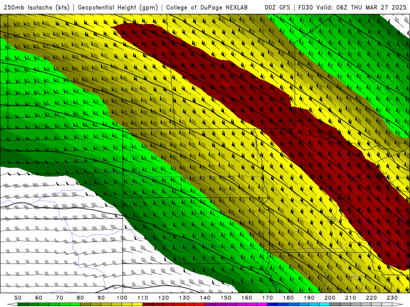Click the right arrow end of the color bar
Screen dimensions: 410x307
pyautogui.click(x=398, y=304)
